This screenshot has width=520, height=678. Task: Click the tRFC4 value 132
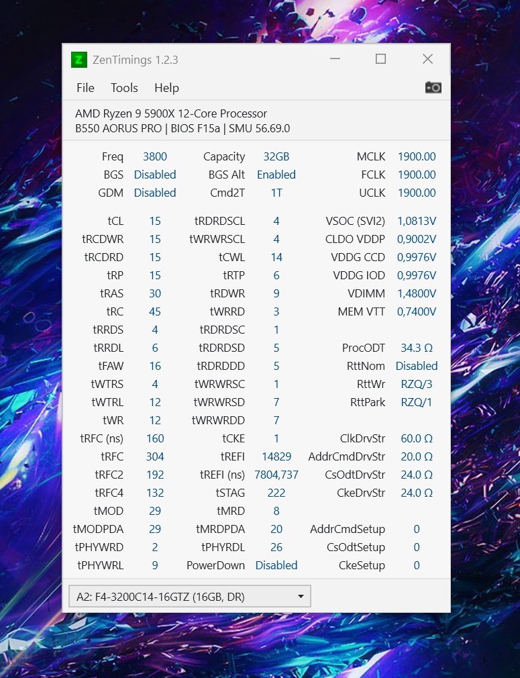point(155,493)
